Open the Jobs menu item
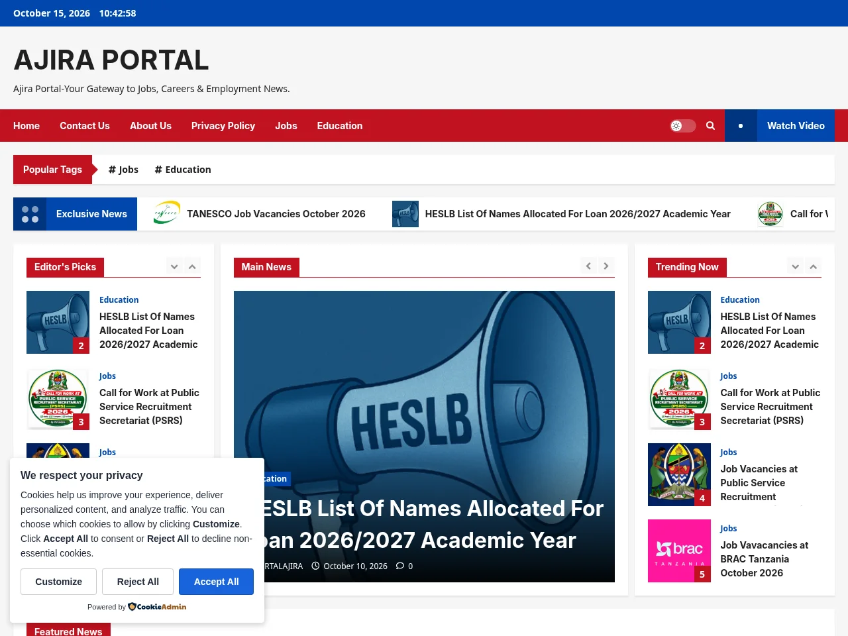848x636 pixels. pyautogui.click(x=286, y=126)
